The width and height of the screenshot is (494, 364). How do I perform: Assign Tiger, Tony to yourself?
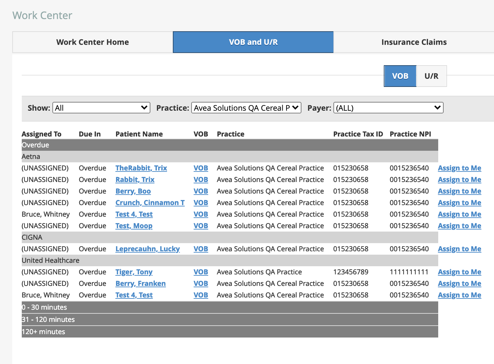(459, 272)
